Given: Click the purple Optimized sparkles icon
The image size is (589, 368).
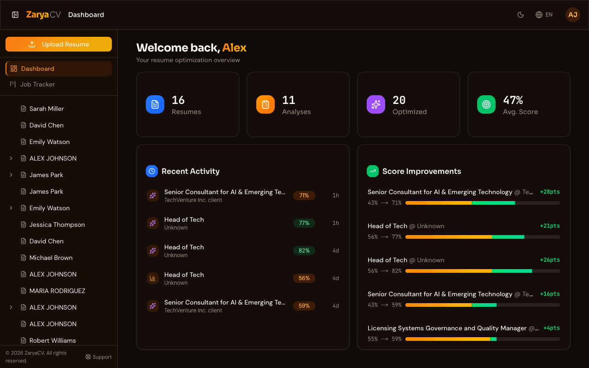Looking at the screenshot, I should (x=376, y=104).
